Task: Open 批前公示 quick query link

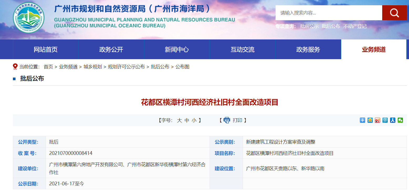Action: [309, 26]
